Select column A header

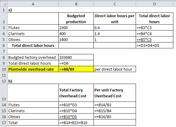tap(33, 4)
